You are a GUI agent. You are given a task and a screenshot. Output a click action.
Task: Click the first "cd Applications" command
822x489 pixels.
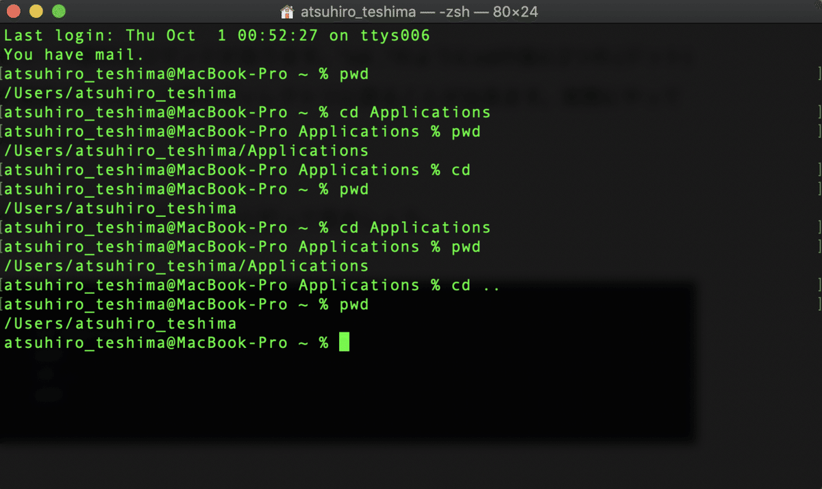(x=415, y=112)
